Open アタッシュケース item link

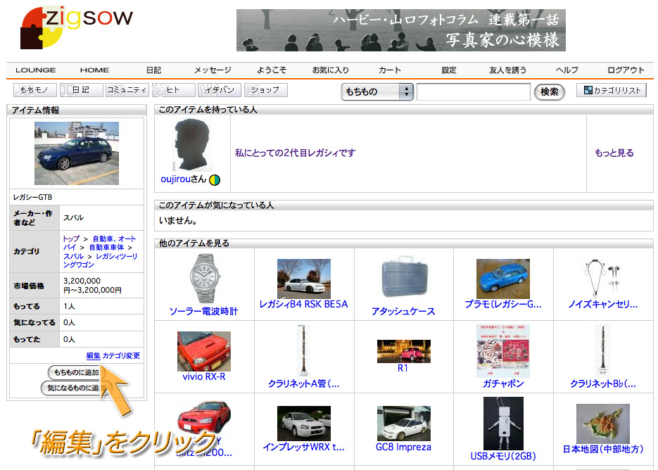click(x=403, y=311)
